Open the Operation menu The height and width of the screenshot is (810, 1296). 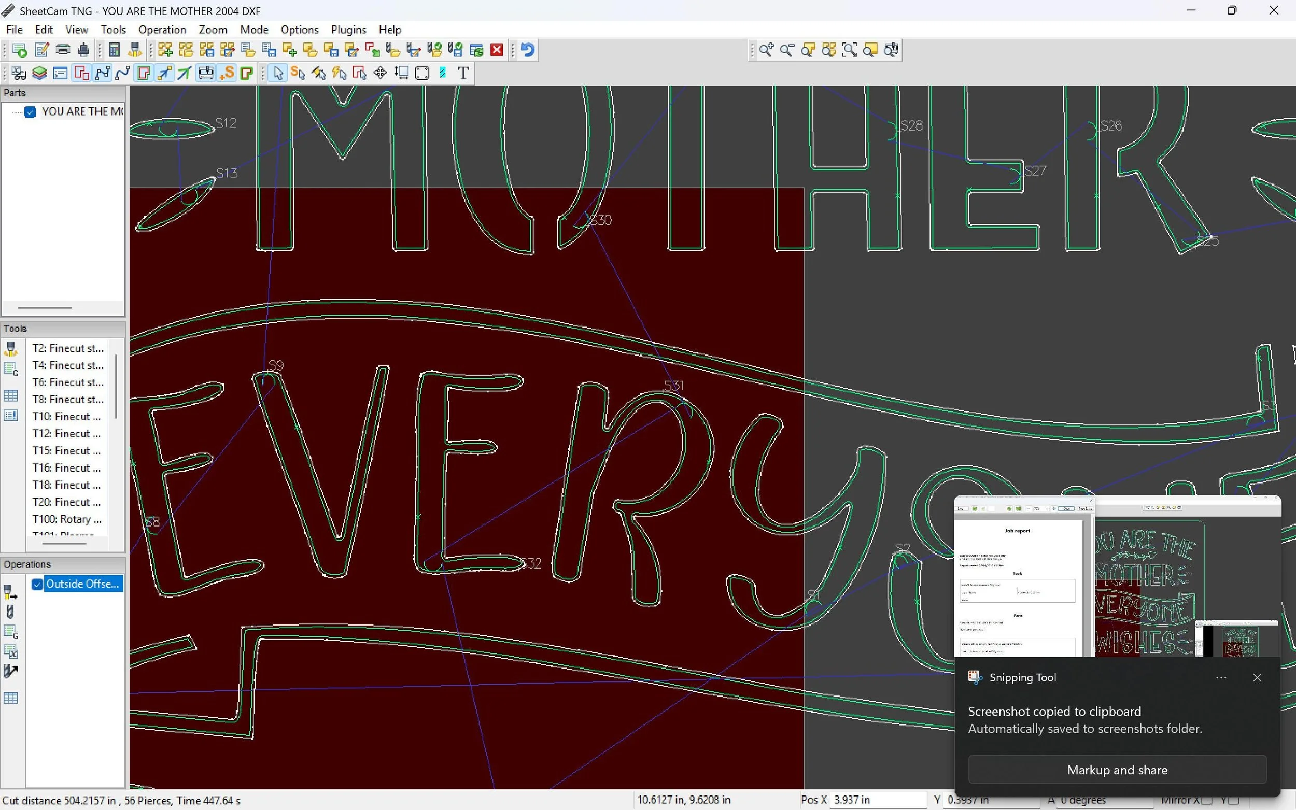click(x=162, y=30)
